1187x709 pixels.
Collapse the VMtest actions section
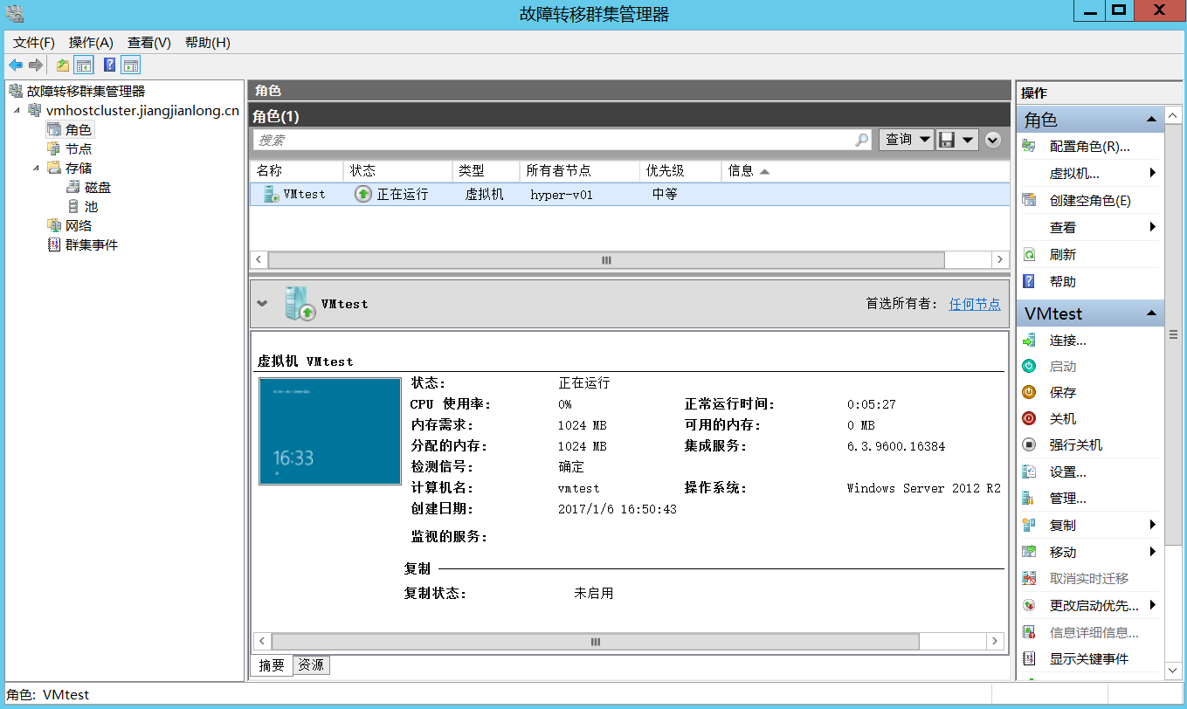click(1151, 313)
